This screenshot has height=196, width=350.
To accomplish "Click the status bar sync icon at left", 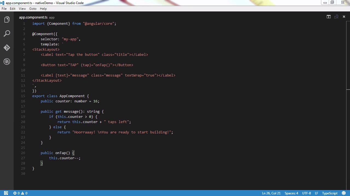I will point(6,193).
